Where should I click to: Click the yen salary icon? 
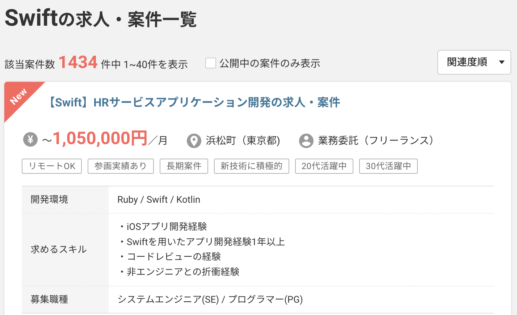[x=30, y=139]
